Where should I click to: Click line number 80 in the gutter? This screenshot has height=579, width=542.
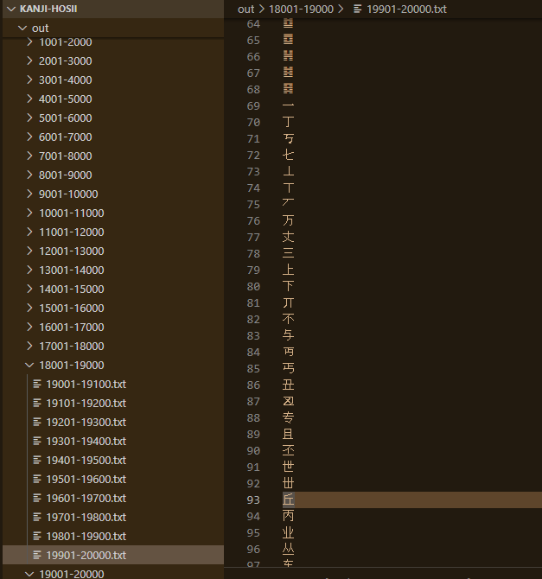[x=253, y=287]
